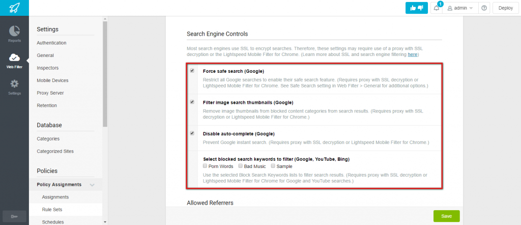Toggle Disable auto-complete (Google) checkbox
This screenshot has height=225, width=521.
(192, 133)
